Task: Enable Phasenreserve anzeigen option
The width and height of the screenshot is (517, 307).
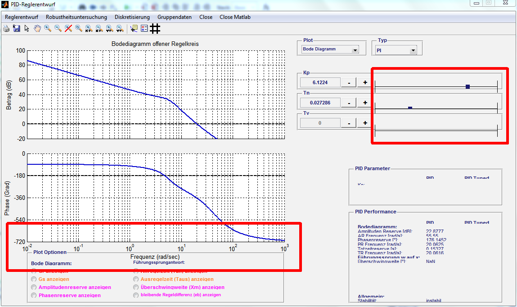Action: coord(34,295)
